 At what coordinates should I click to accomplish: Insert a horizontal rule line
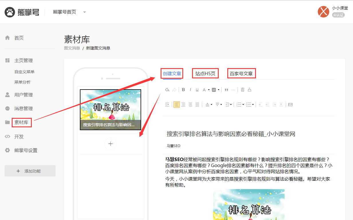[233, 90]
